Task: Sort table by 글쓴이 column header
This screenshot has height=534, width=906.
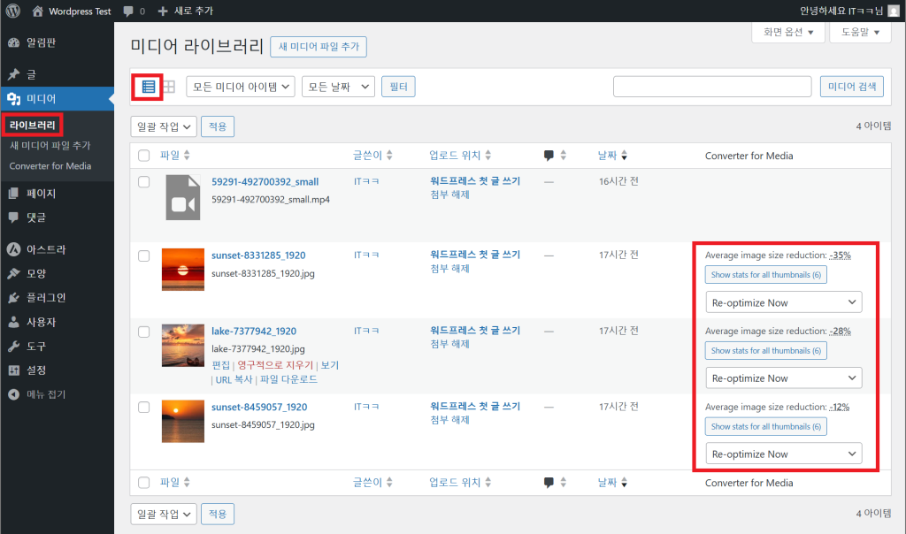Action: [372, 156]
